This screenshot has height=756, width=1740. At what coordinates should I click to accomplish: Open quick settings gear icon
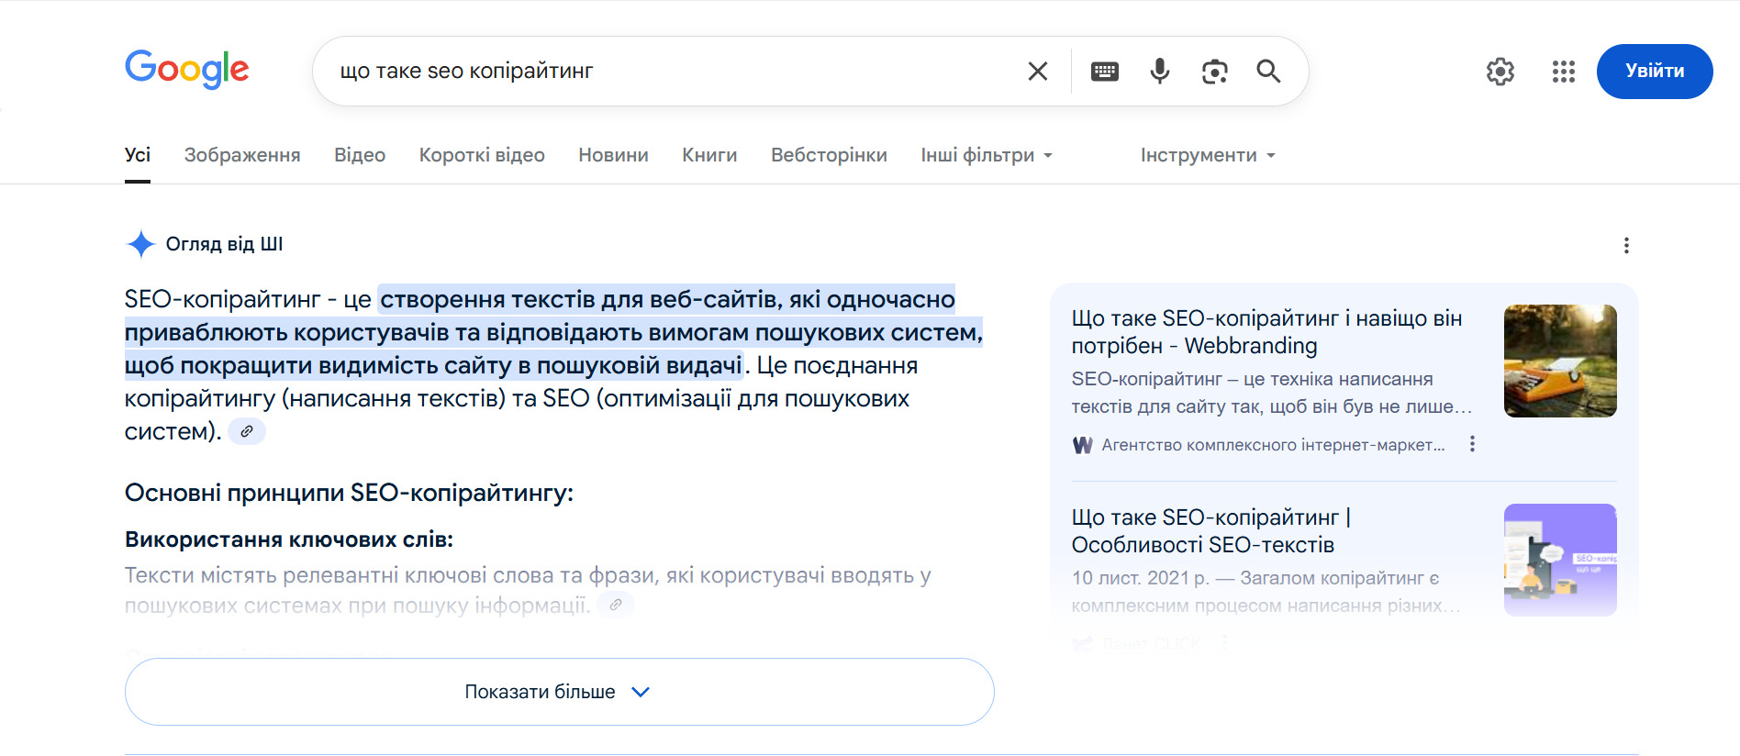(1500, 72)
